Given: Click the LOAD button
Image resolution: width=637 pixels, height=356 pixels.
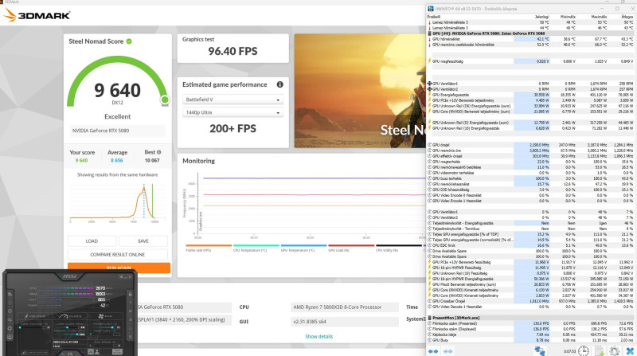Looking at the screenshot, I should pos(92,241).
